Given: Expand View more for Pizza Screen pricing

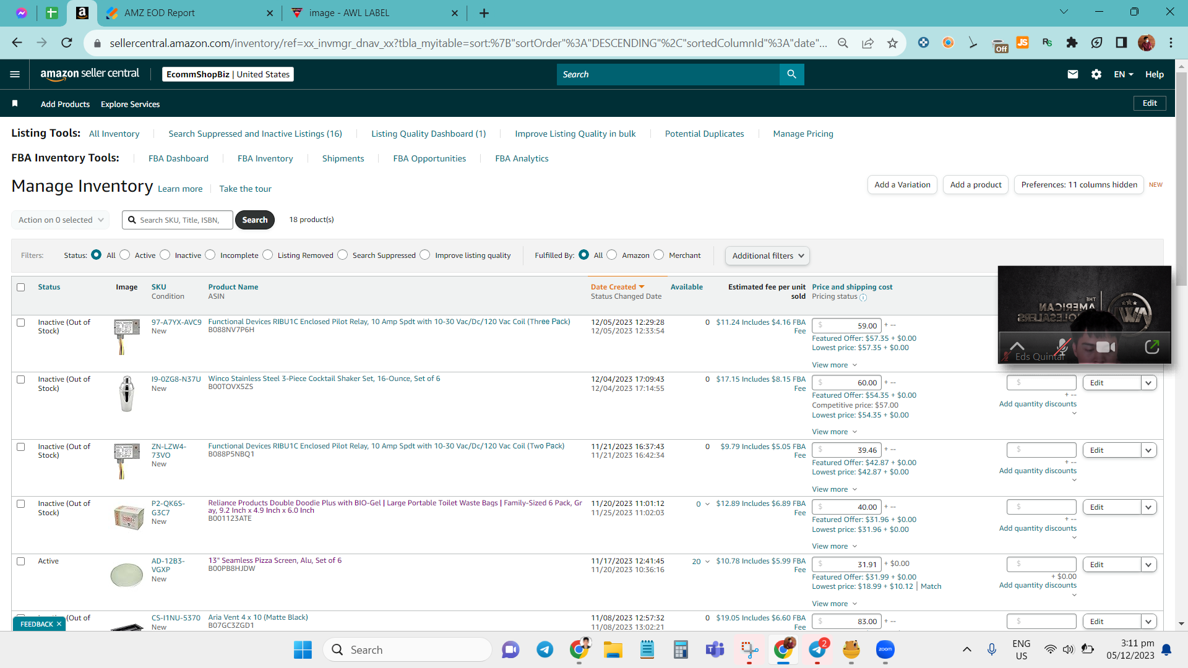Looking at the screenshot, I should coord(834,604).
